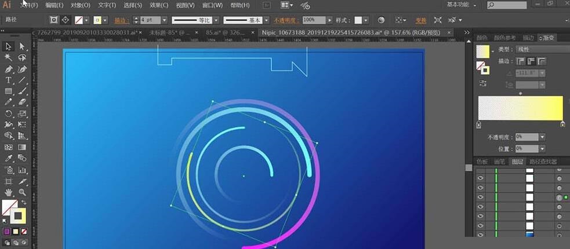This screenshot has height=249, width=570.
Task: Open gradient type dropdown showing 线性
Action: point(542,49)
